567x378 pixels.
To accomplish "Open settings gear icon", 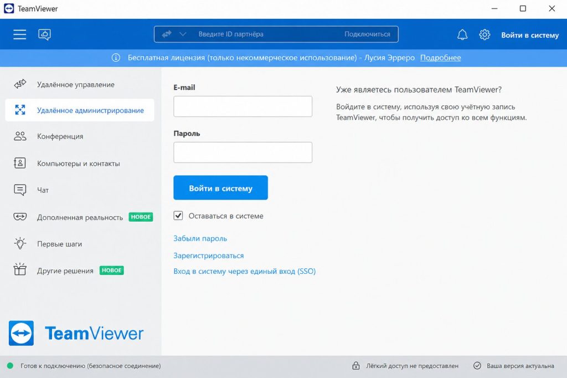I will point(484,35).
